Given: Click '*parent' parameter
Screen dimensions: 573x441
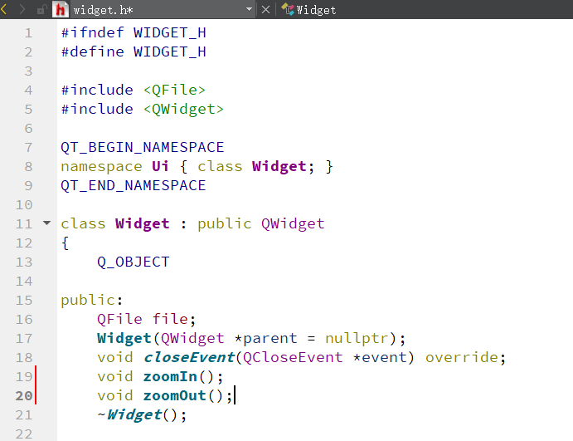Looking at the screenshot, I should click(265, 338).
